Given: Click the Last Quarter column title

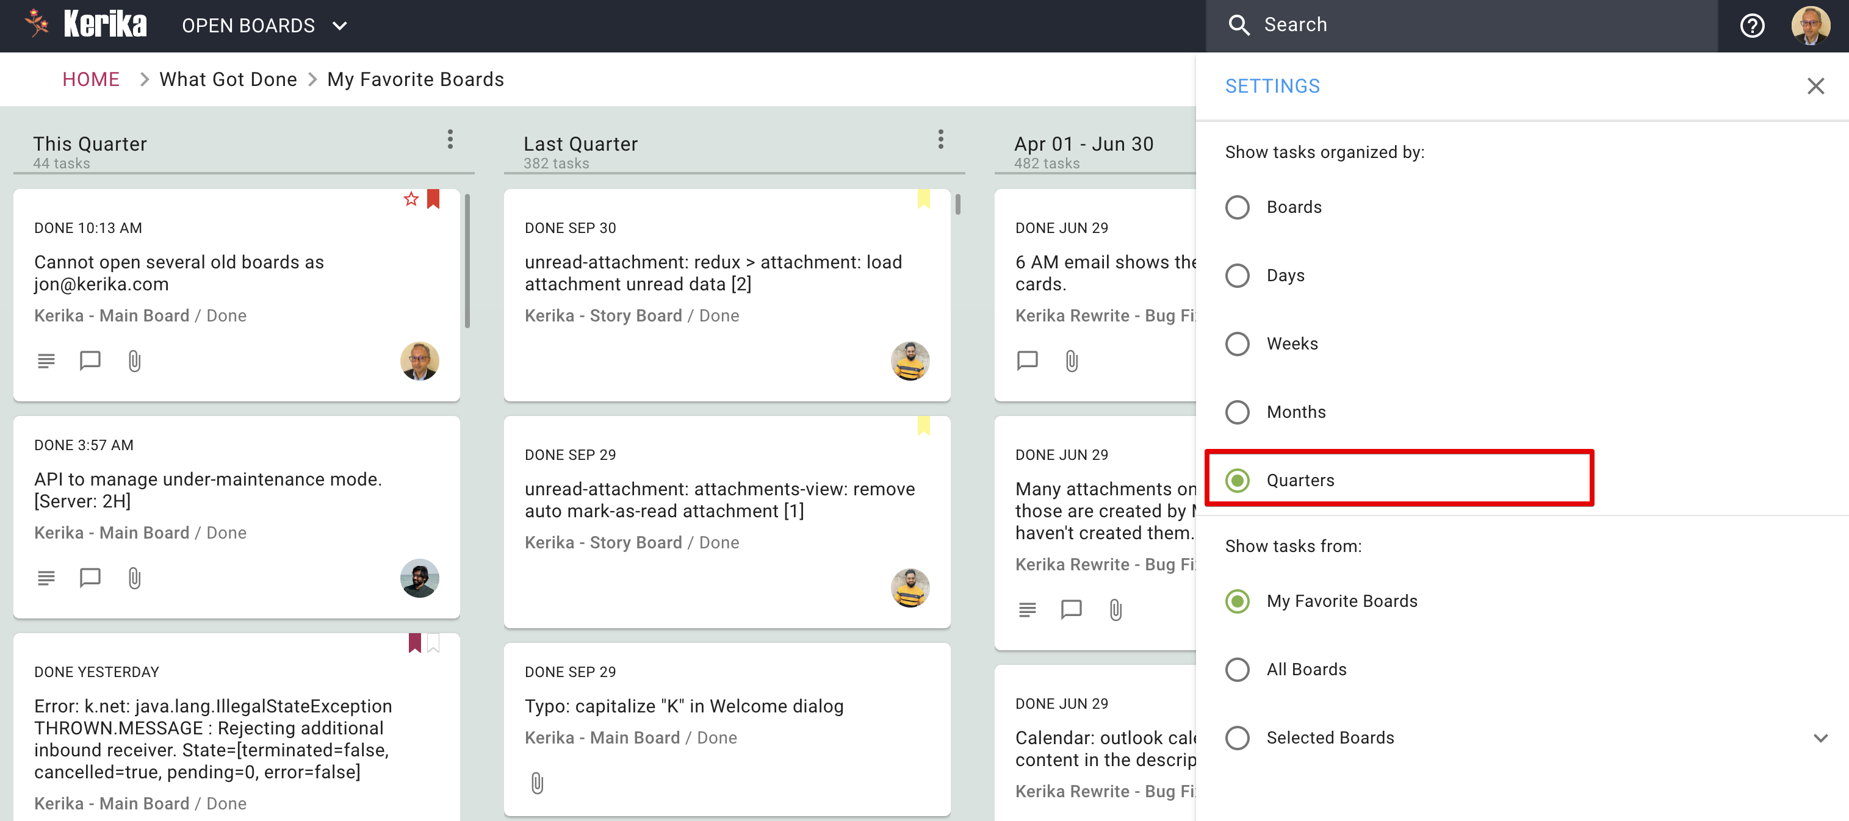Looking at the screenshot, I should coord(580,143).
